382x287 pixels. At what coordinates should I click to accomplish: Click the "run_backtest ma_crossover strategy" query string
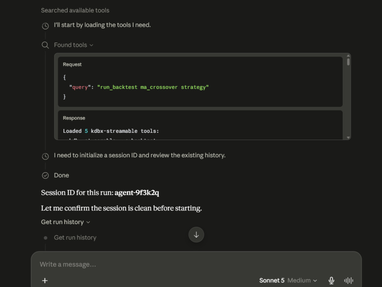coord(153,87)
